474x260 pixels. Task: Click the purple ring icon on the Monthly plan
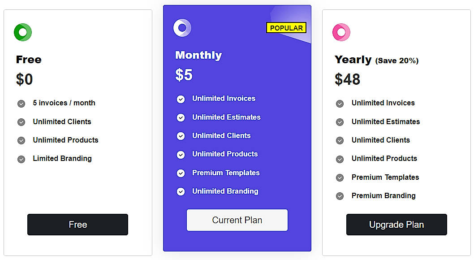[x=182, y=28]
